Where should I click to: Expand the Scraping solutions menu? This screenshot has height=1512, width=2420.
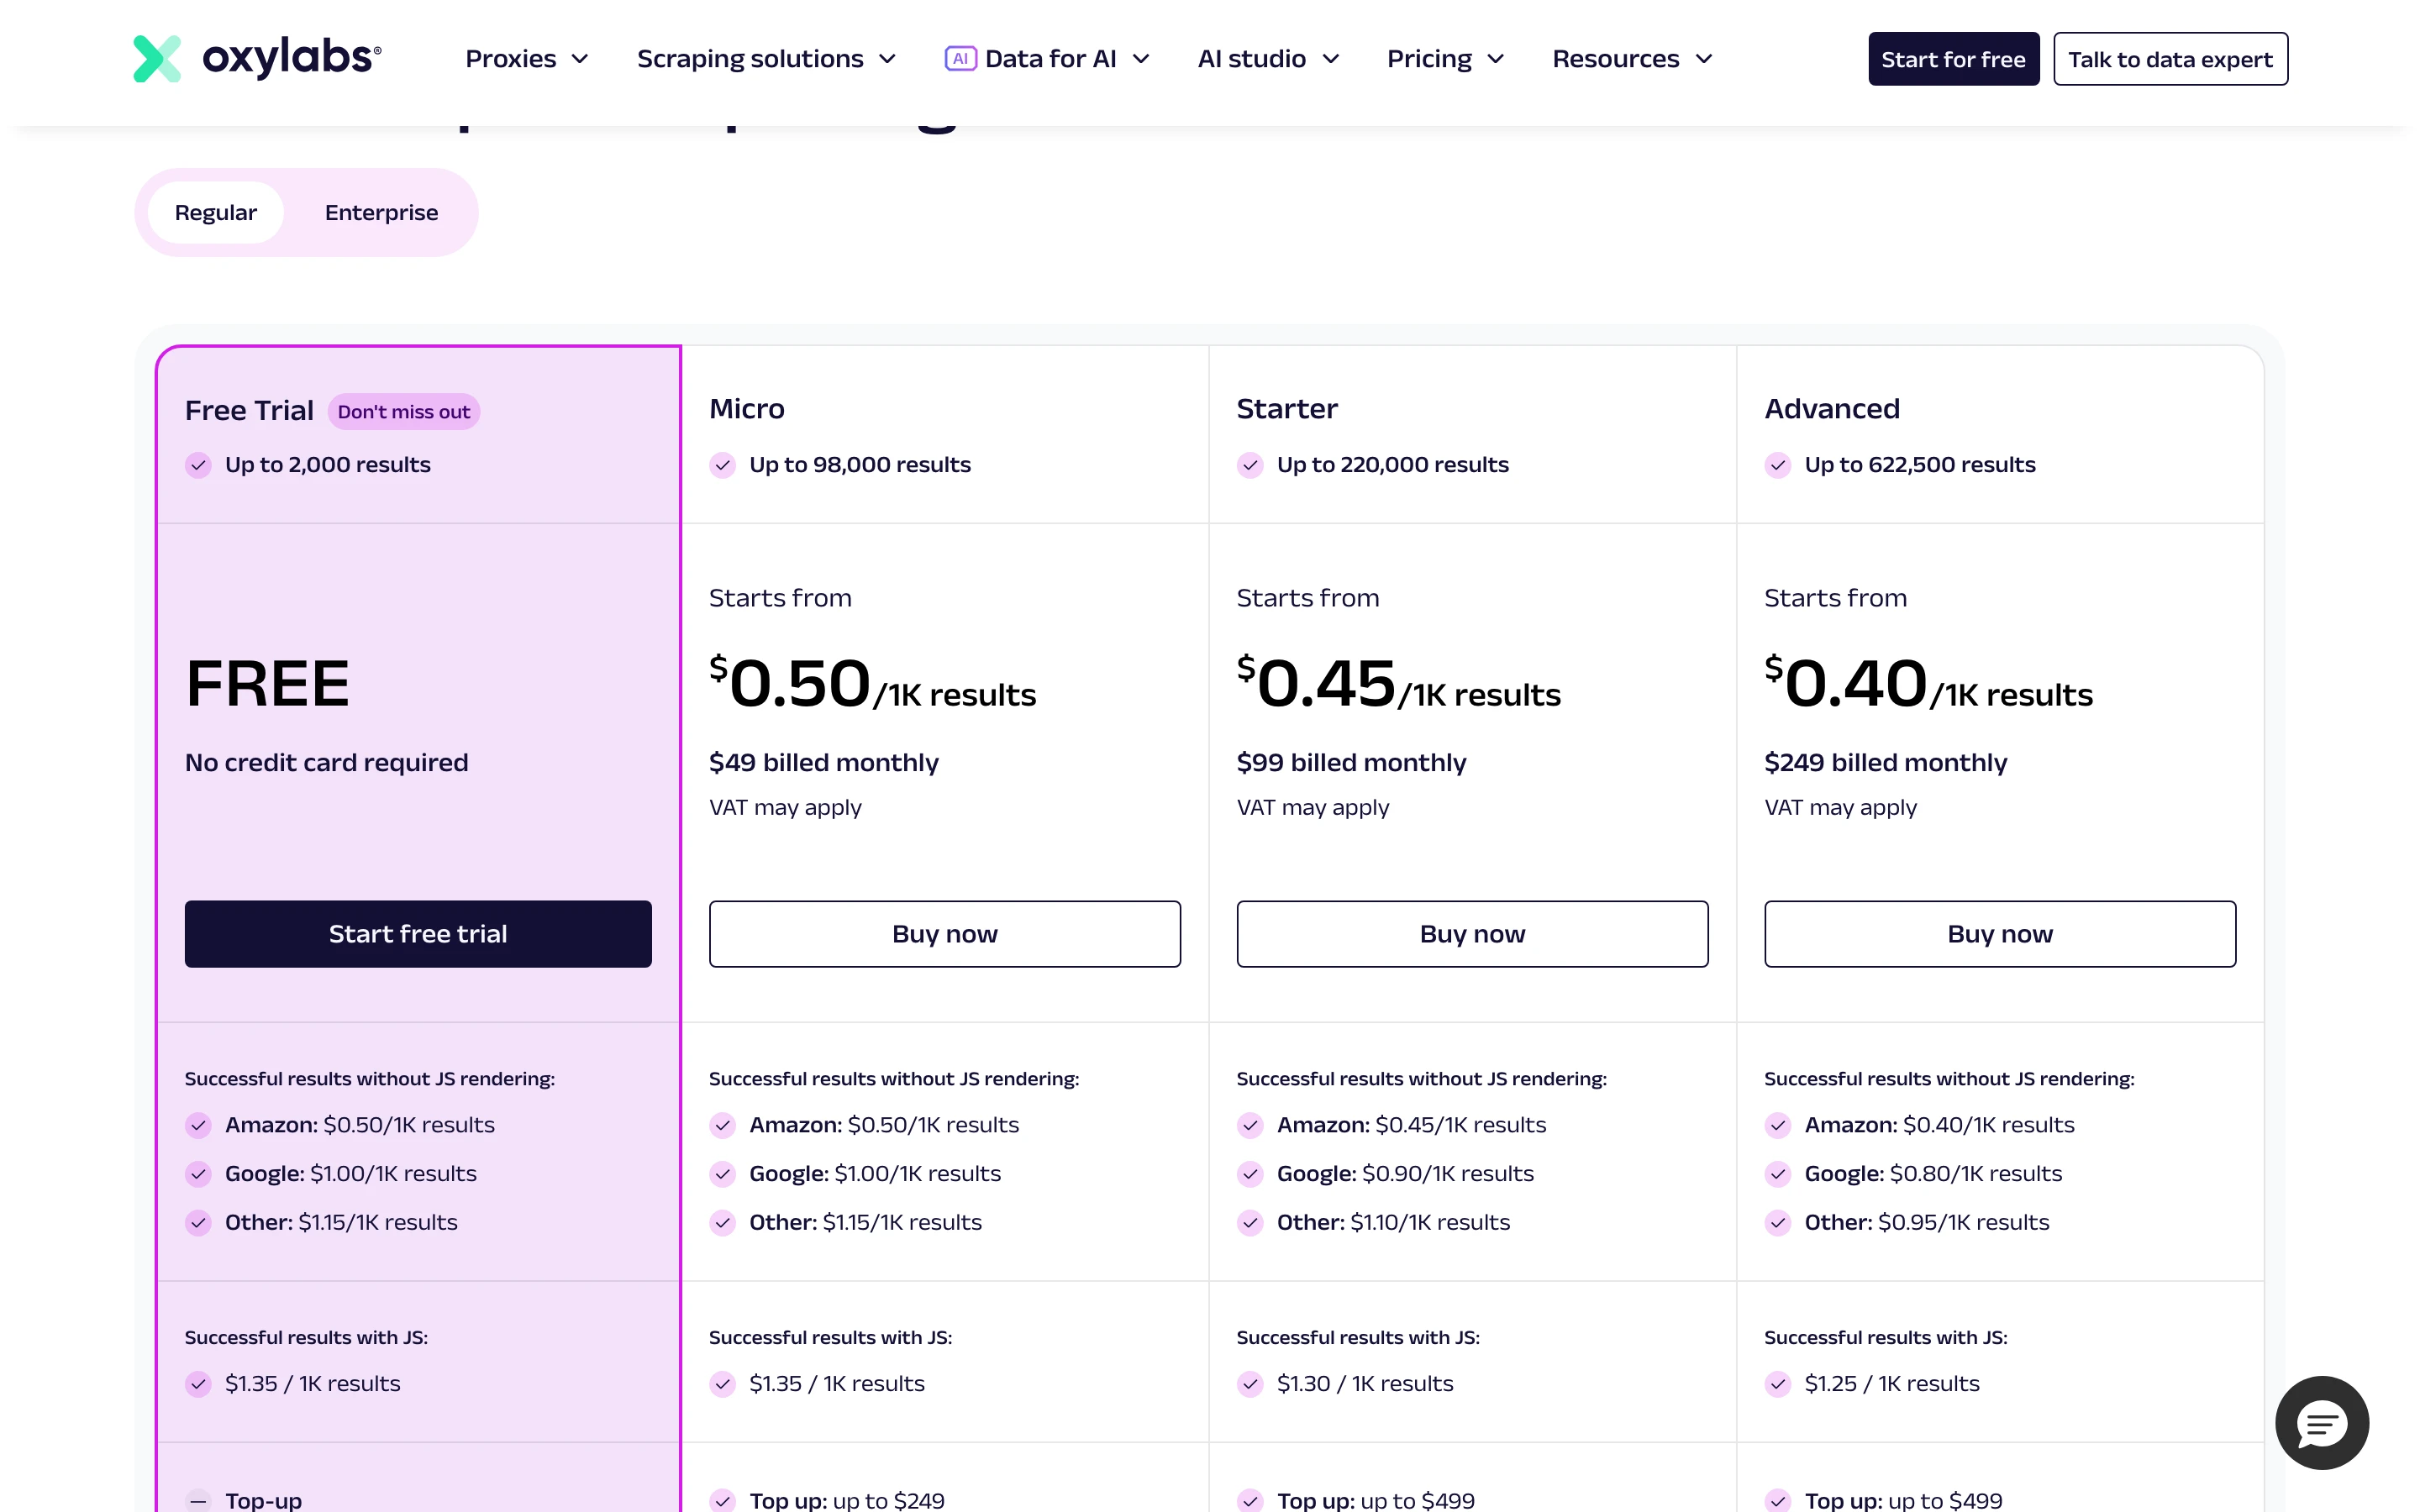(x=766, y=59)
